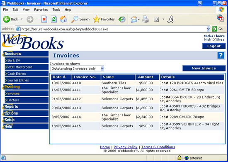Viewport: 228px width, 162px height.
Task: Open the Bank SA account
Action: point(27,60)
